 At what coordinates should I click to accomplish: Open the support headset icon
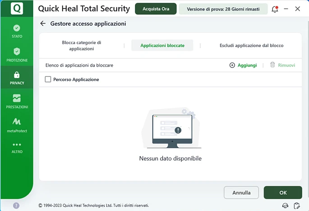point(285,206)
